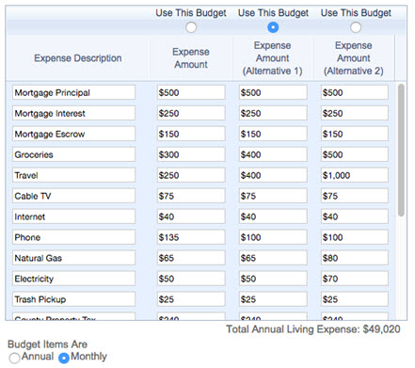Viewport: 415px width, 368px height.
Task: Edit Groceries $400 Alternative 1 amount
Action: click(273, 154)
